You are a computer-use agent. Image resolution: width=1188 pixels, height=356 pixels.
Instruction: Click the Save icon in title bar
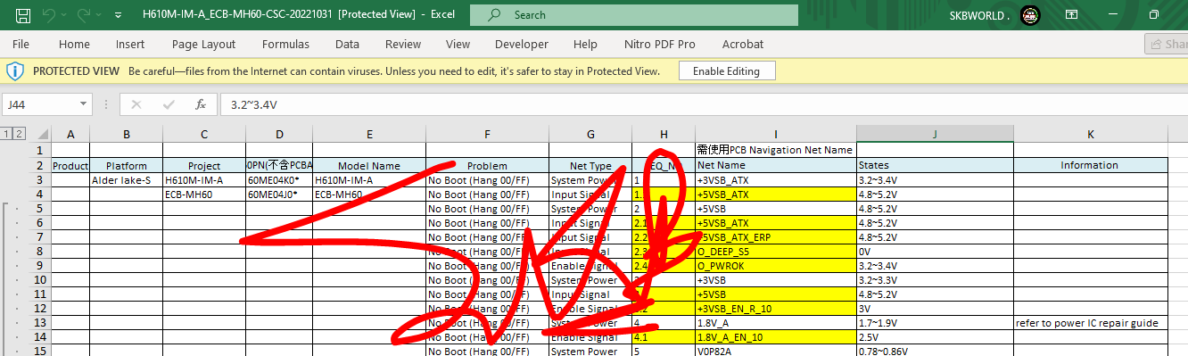24,15
